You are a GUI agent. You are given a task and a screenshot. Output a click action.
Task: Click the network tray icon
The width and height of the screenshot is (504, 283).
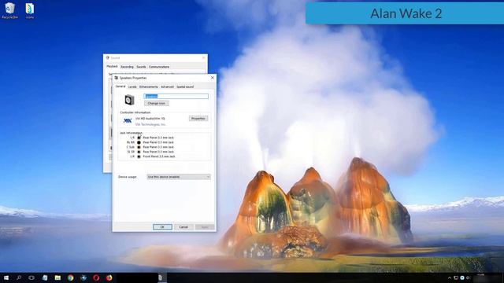tap(456, 277)
